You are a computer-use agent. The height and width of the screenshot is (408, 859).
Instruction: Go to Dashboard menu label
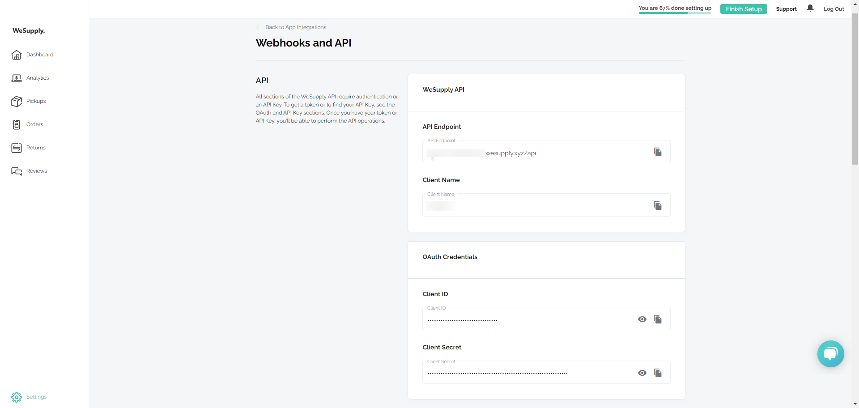pyautogui.click(x=40, y=55)
